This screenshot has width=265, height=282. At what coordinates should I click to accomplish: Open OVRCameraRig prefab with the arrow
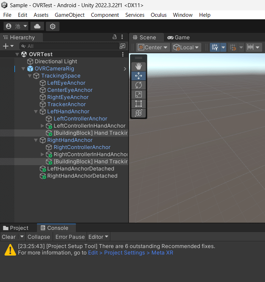pyautogui.click(x=125, y=69)
